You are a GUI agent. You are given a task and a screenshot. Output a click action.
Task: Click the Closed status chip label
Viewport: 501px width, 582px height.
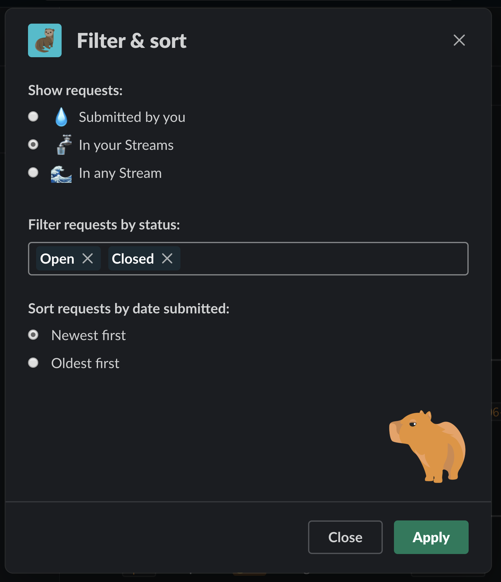coord(133,259)
